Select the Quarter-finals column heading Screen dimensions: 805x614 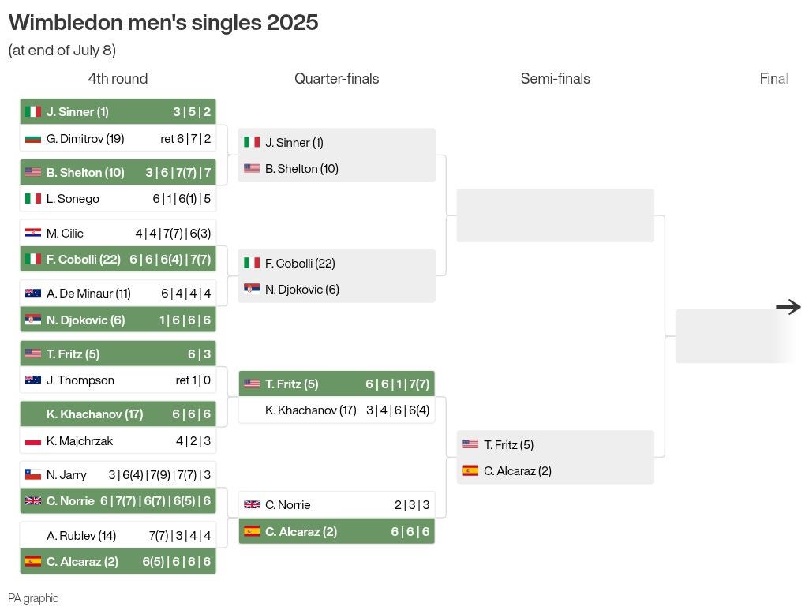[336, 79]
